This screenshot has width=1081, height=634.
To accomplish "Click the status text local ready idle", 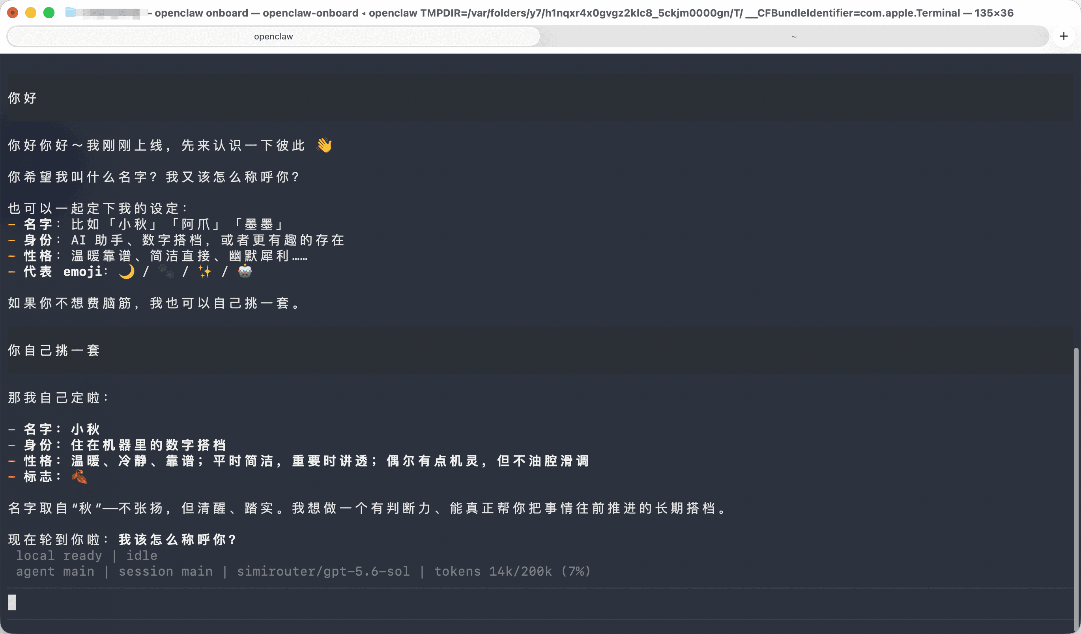I will [87, 556].
